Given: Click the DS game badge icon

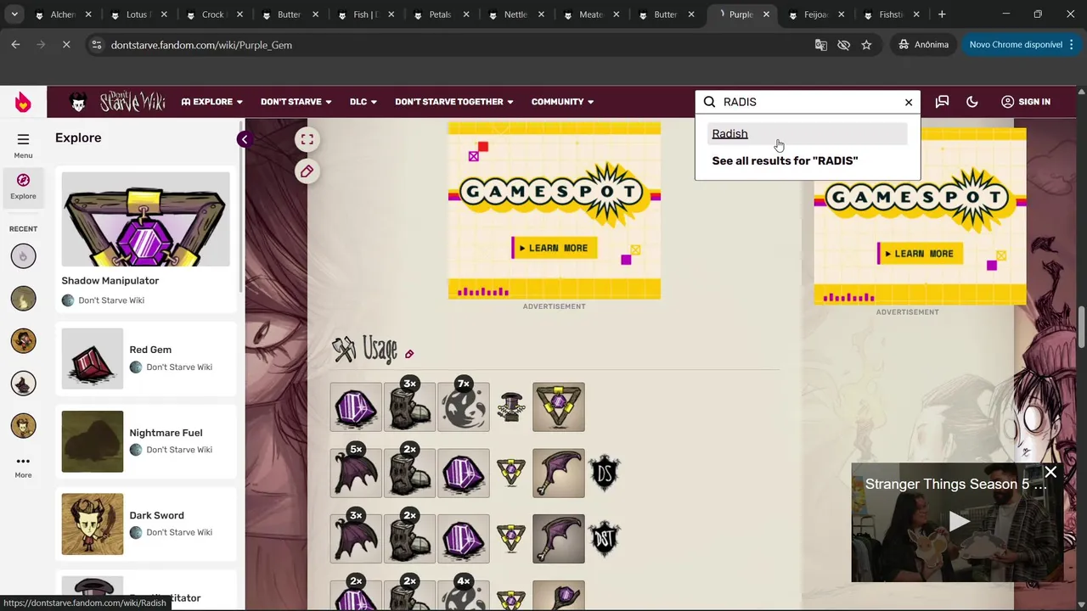Looking at the screenshot, I should pos(605,473).
